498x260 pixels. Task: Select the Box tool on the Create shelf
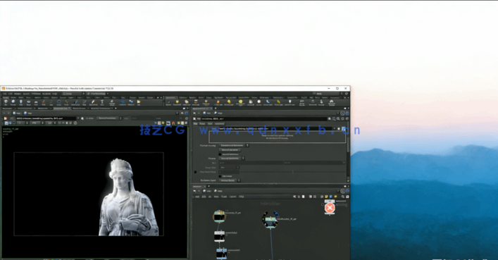6,102
